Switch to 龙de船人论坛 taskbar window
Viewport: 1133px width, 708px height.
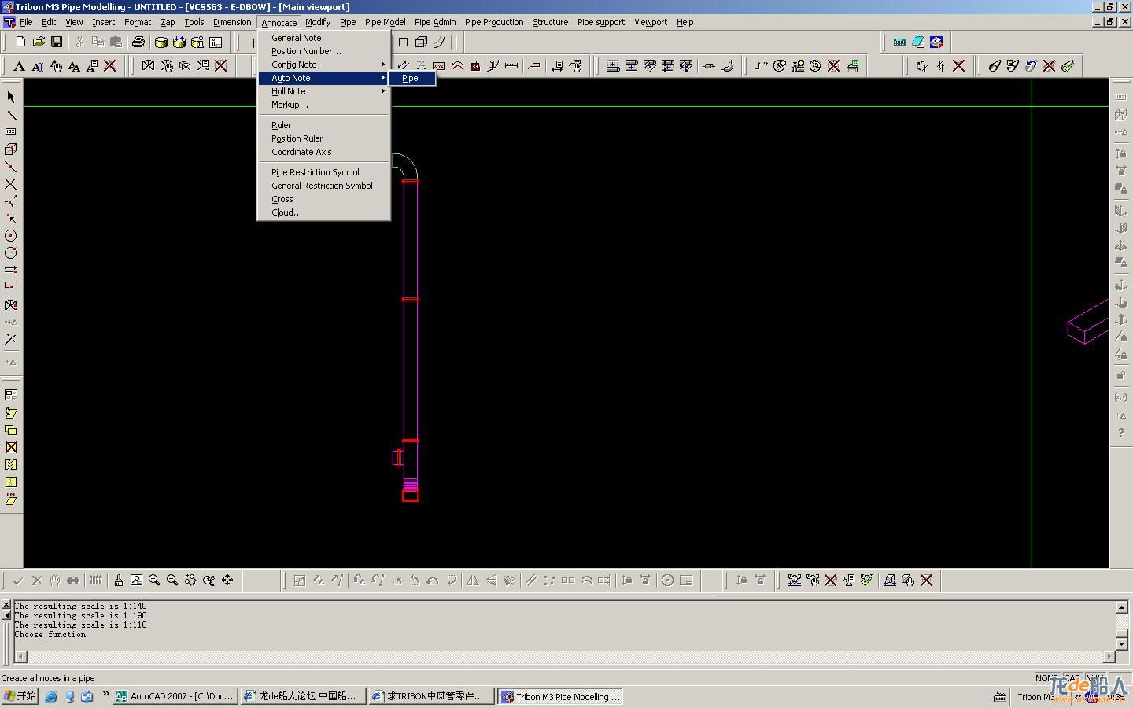coord(303,696)
